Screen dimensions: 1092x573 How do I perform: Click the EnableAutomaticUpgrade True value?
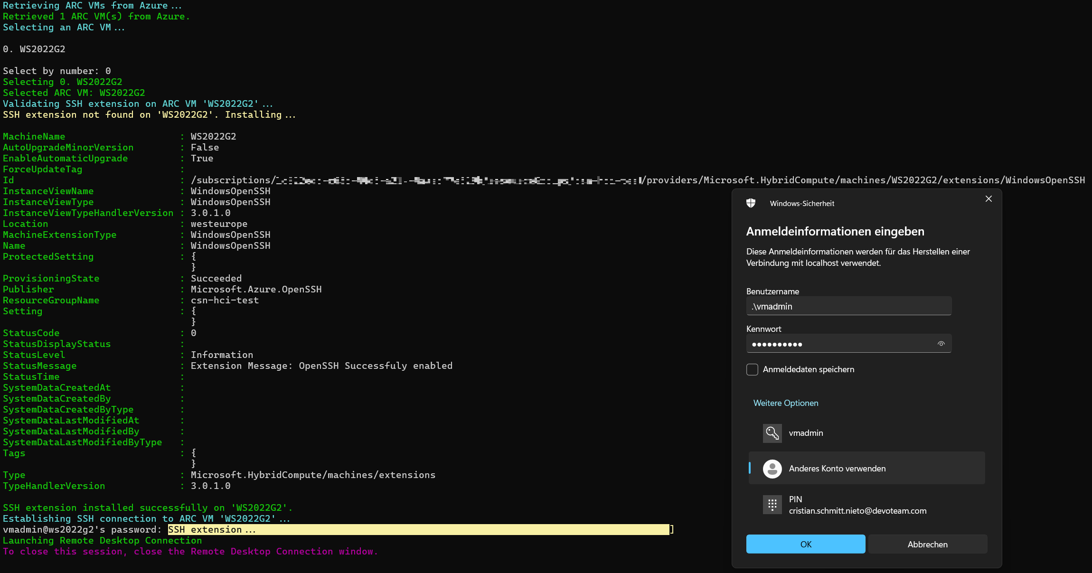coord(202,158)
